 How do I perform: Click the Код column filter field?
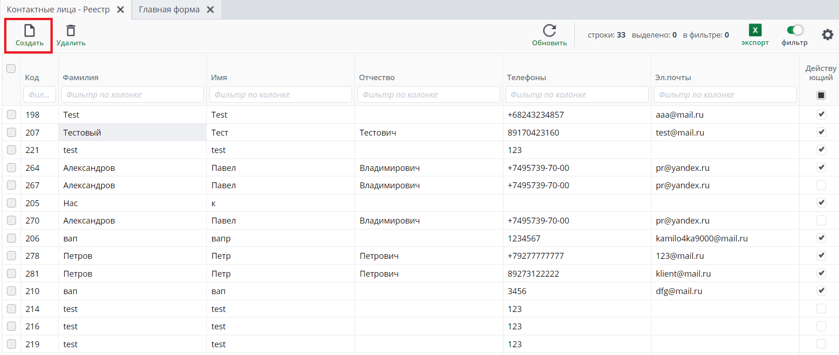(x=39, y=95)
